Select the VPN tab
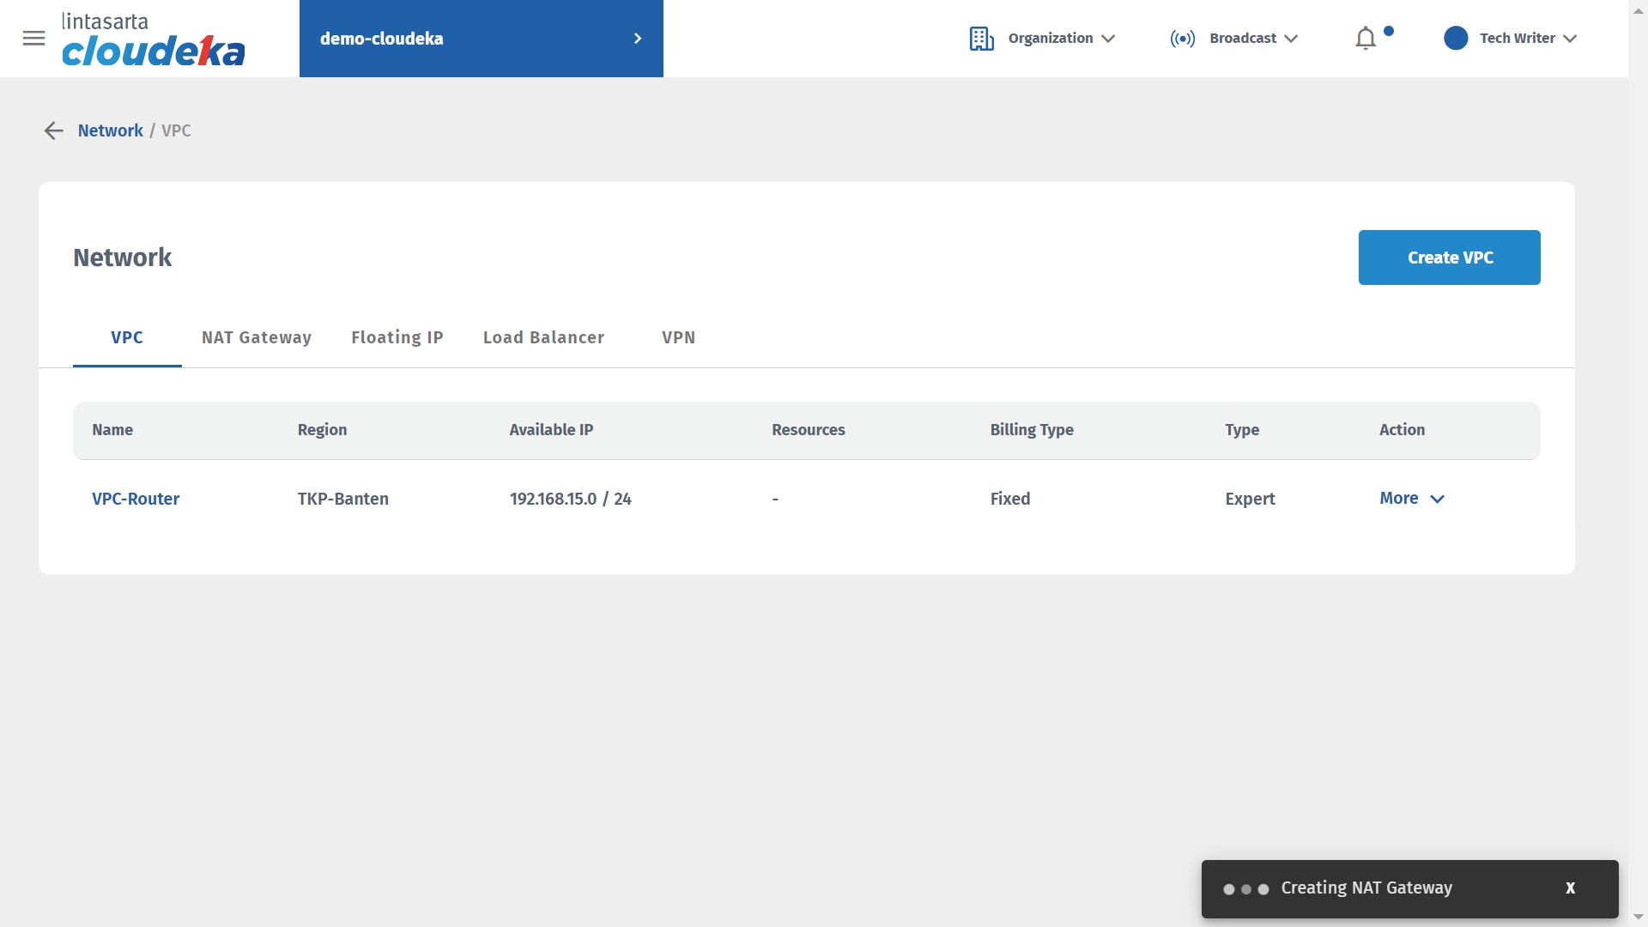This screenshot has width=1648, height=927. click(678, 337)
